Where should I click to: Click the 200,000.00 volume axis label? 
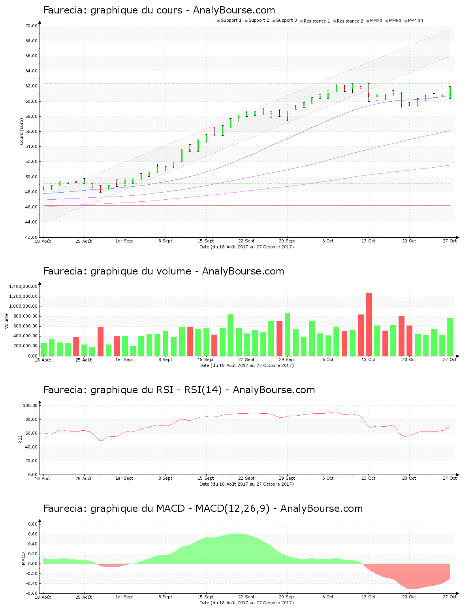pyautogui.click(x=25, y=346)
